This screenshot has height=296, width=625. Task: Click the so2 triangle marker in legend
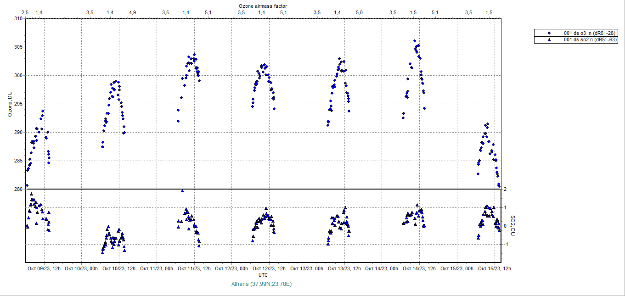pyautogui.click(x=550, y=40)
